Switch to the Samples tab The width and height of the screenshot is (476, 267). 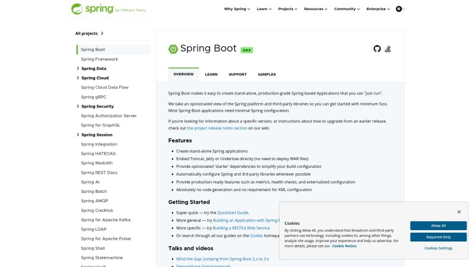267,75
